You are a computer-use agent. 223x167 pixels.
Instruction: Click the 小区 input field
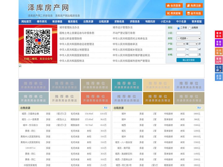point(189,33)
